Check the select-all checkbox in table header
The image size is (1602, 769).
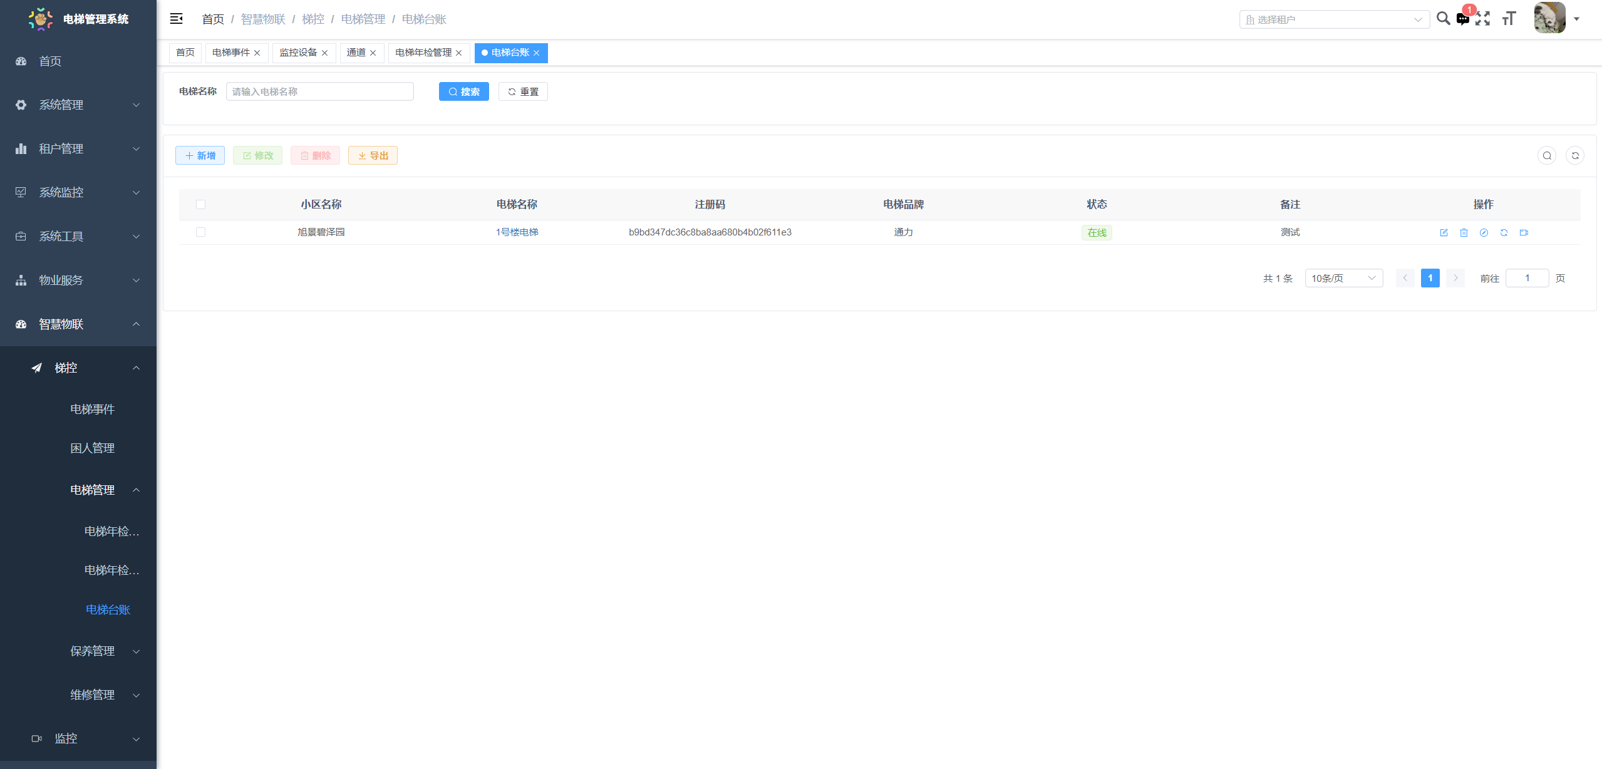tap(200, 204)
